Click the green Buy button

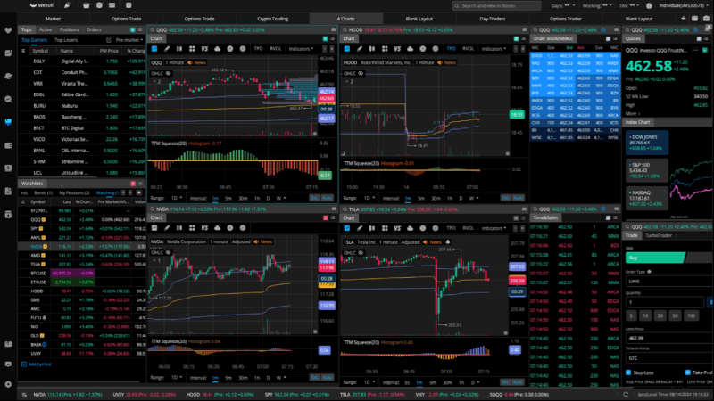pyautogui.click(x=655, y=258)
